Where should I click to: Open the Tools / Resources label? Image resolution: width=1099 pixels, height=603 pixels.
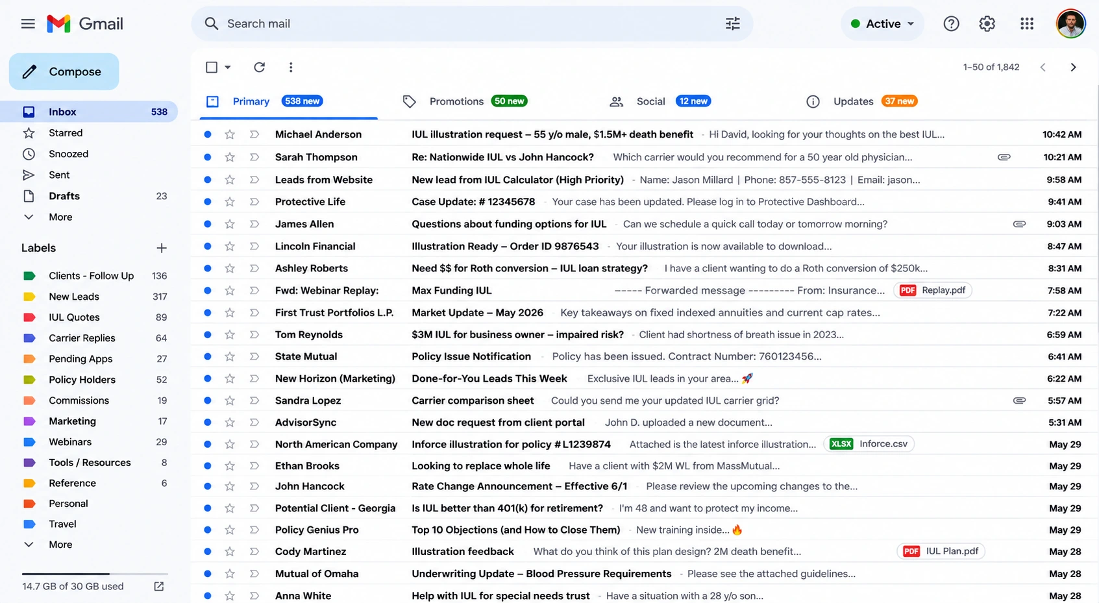click(89, 463)
